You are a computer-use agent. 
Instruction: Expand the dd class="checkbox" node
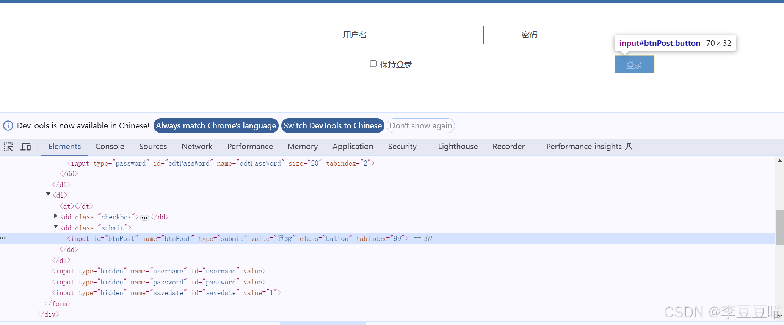tap(56, 216)
